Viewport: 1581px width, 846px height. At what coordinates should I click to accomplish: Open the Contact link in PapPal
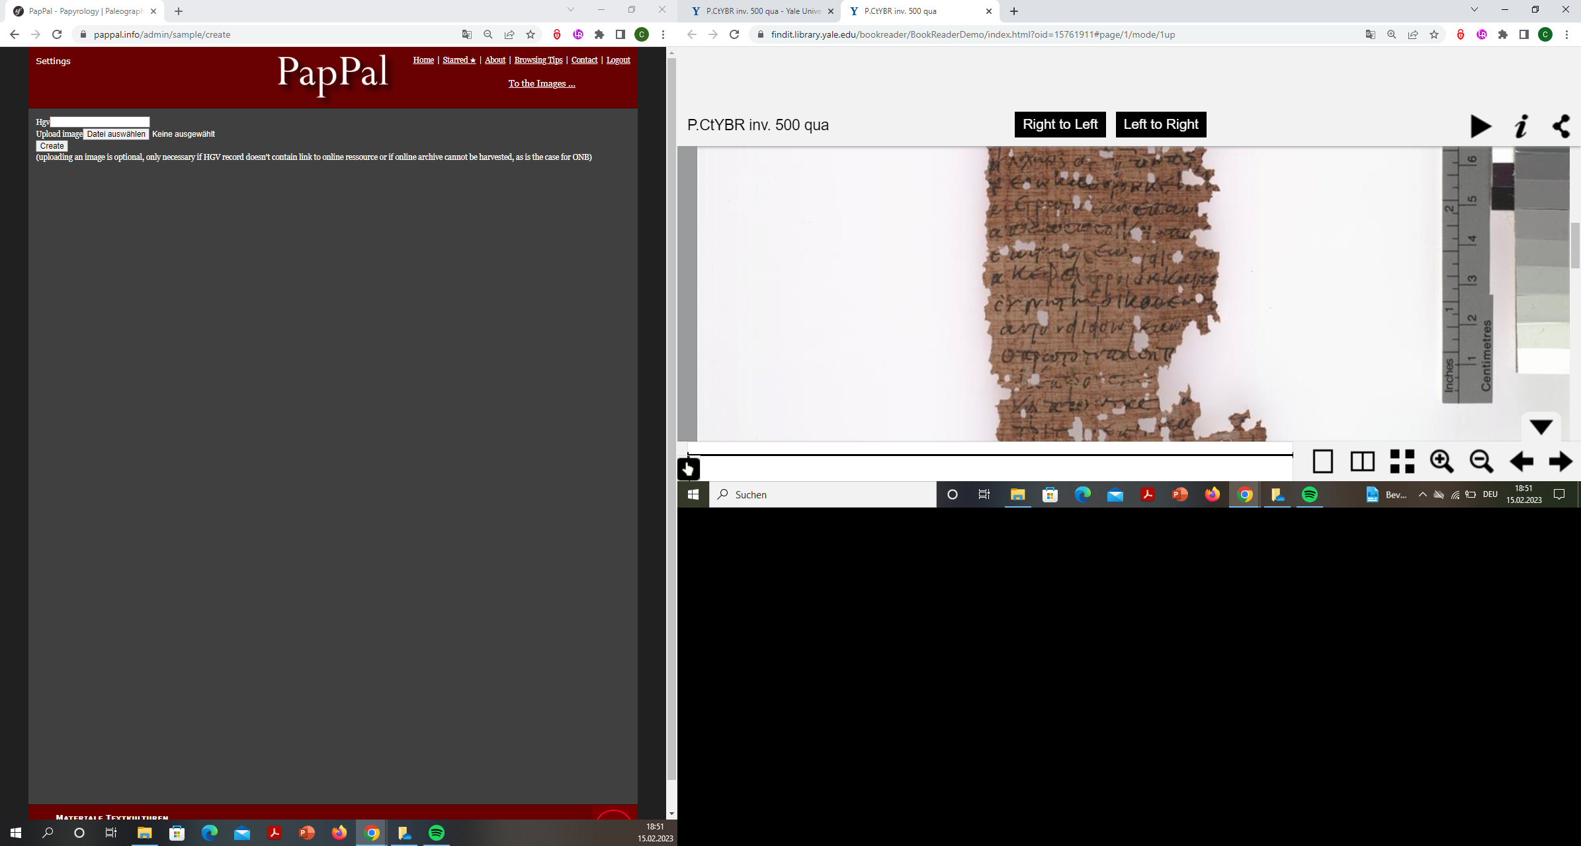584,60
